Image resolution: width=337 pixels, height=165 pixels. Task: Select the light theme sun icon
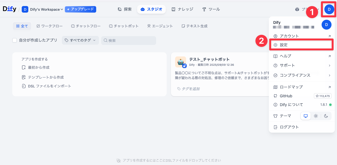[316, 116]
